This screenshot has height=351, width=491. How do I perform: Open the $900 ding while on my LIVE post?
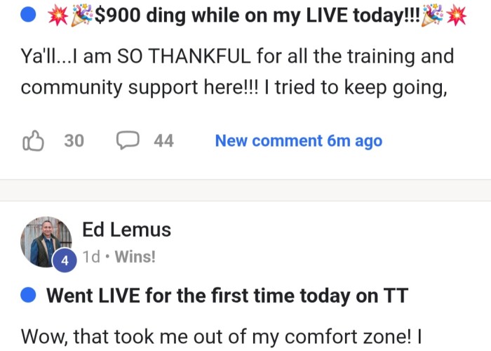coord(257,15)
